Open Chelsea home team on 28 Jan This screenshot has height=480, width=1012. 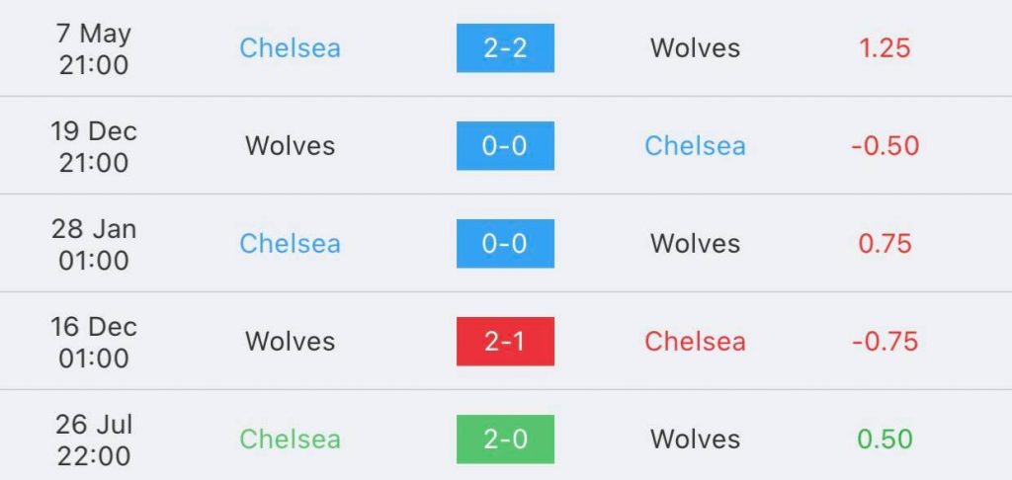click(x=290, y=244)
